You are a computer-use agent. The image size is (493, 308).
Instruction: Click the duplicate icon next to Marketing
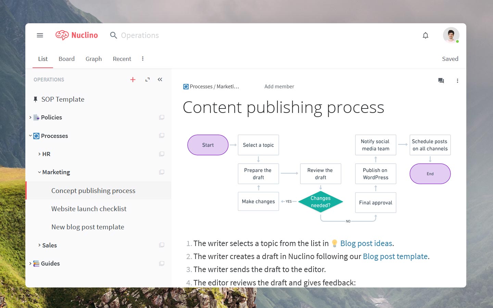pyautogui.click(x=161, y=172)
